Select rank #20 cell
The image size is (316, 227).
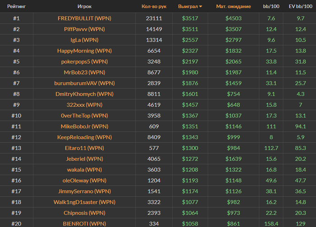pos(17,224)
